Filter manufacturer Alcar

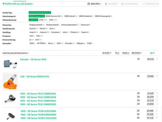tap(52, 43)
